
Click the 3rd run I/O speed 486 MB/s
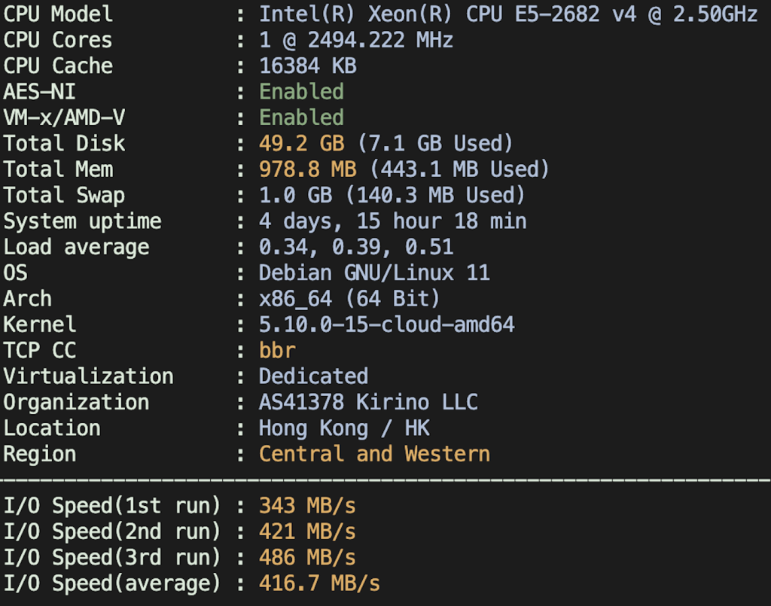307,557
